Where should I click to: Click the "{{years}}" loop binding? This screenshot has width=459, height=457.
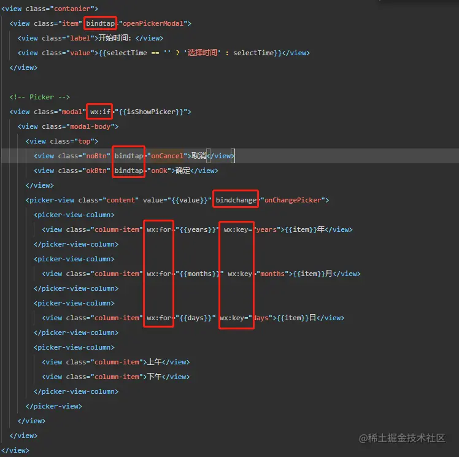pos(198,229)
